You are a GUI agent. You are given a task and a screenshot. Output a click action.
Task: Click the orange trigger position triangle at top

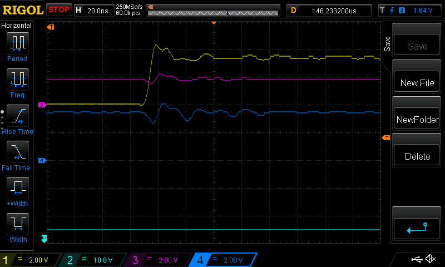214,23
